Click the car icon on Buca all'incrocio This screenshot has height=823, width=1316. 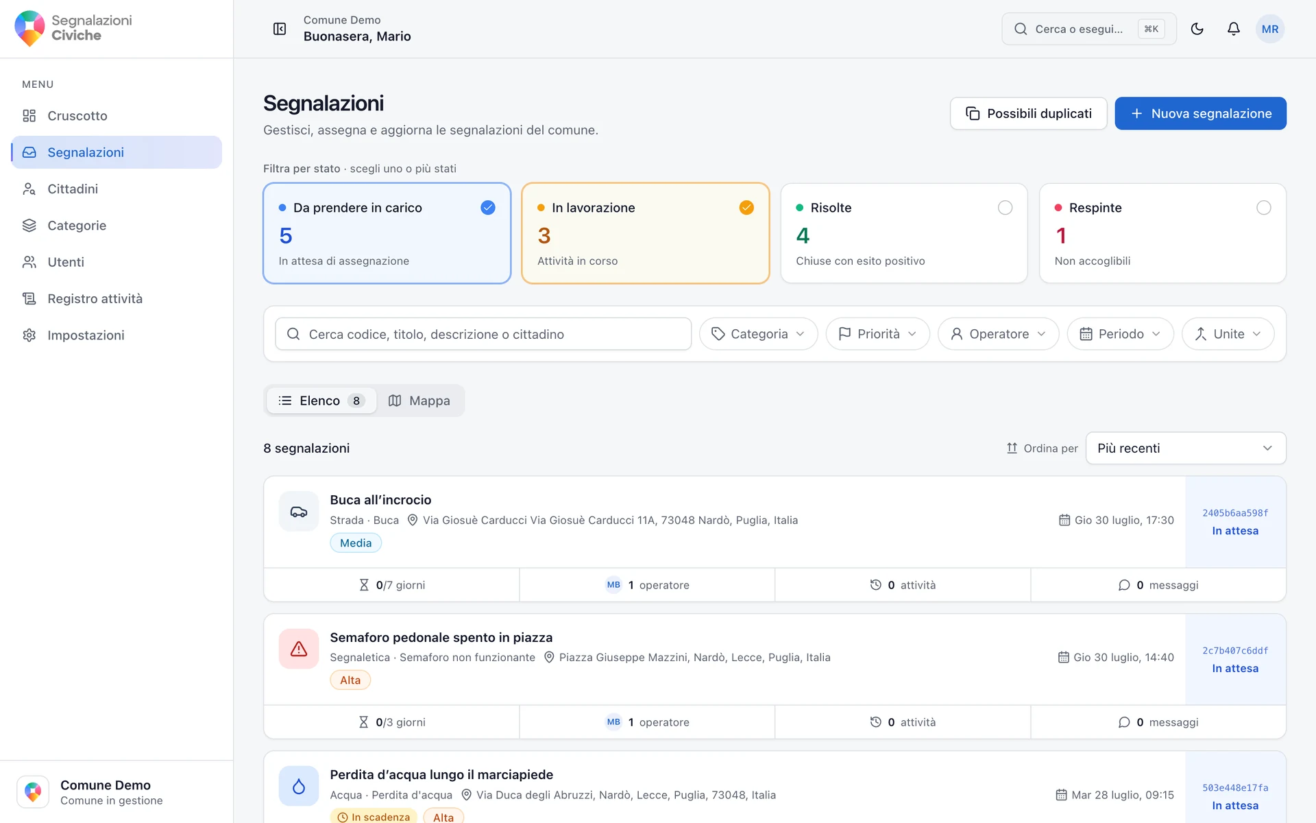299,512
